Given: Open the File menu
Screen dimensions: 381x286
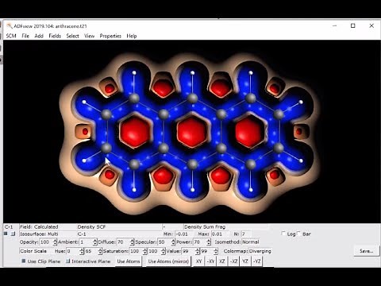Looking at the screenshot, I should 25,36.
